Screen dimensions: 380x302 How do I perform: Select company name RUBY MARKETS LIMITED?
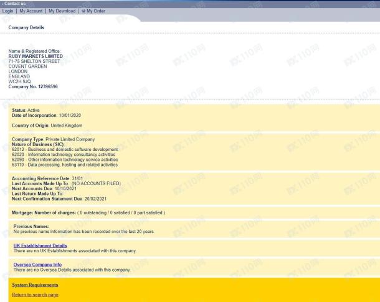click(36, 56)
